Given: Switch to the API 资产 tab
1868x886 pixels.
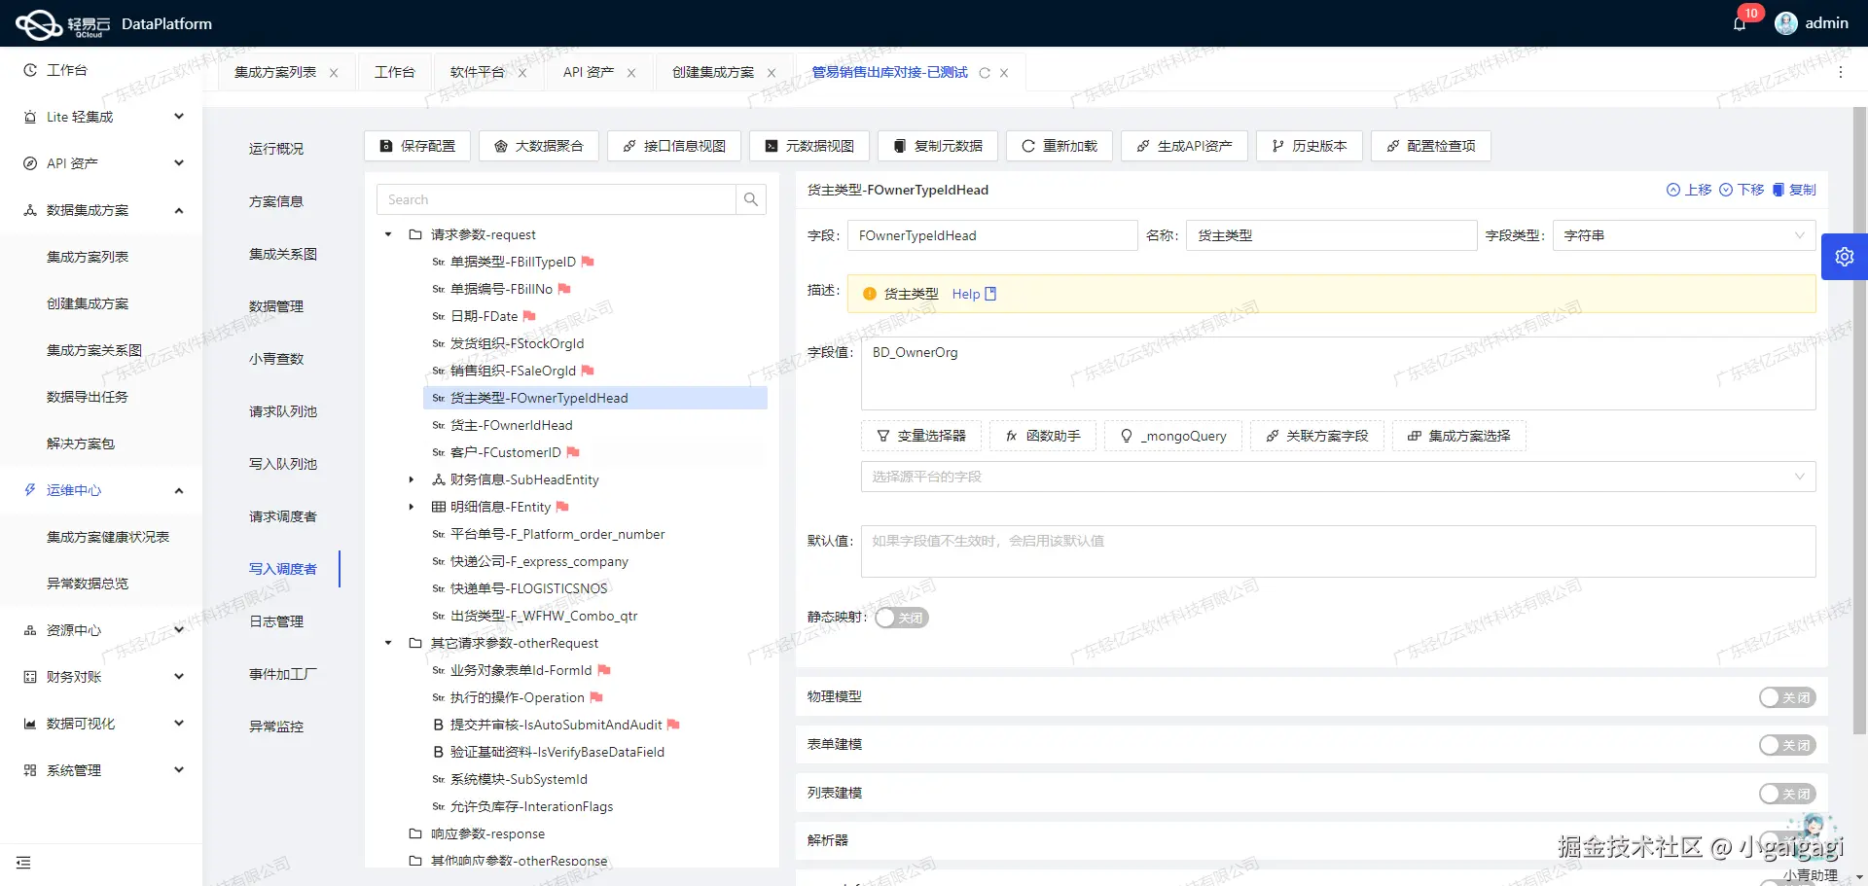Looking at the screenshot, I should [x=590, y=71].
